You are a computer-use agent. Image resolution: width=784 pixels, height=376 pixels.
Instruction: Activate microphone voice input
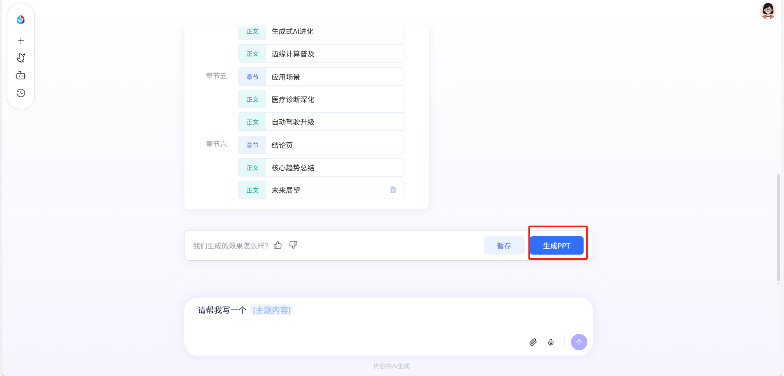click(x=551, y=342)
